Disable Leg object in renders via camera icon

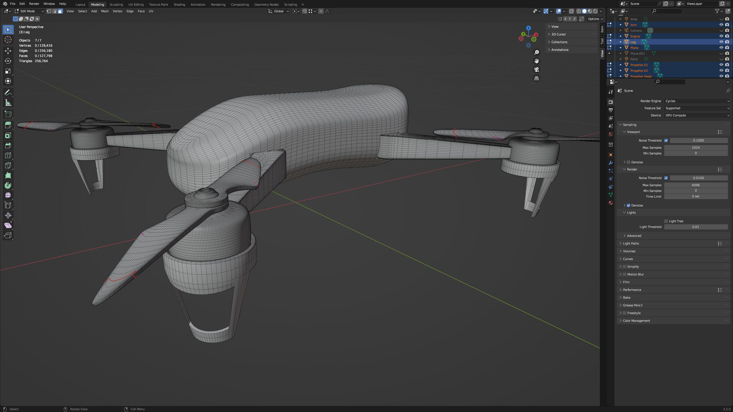tap(727, 42)
